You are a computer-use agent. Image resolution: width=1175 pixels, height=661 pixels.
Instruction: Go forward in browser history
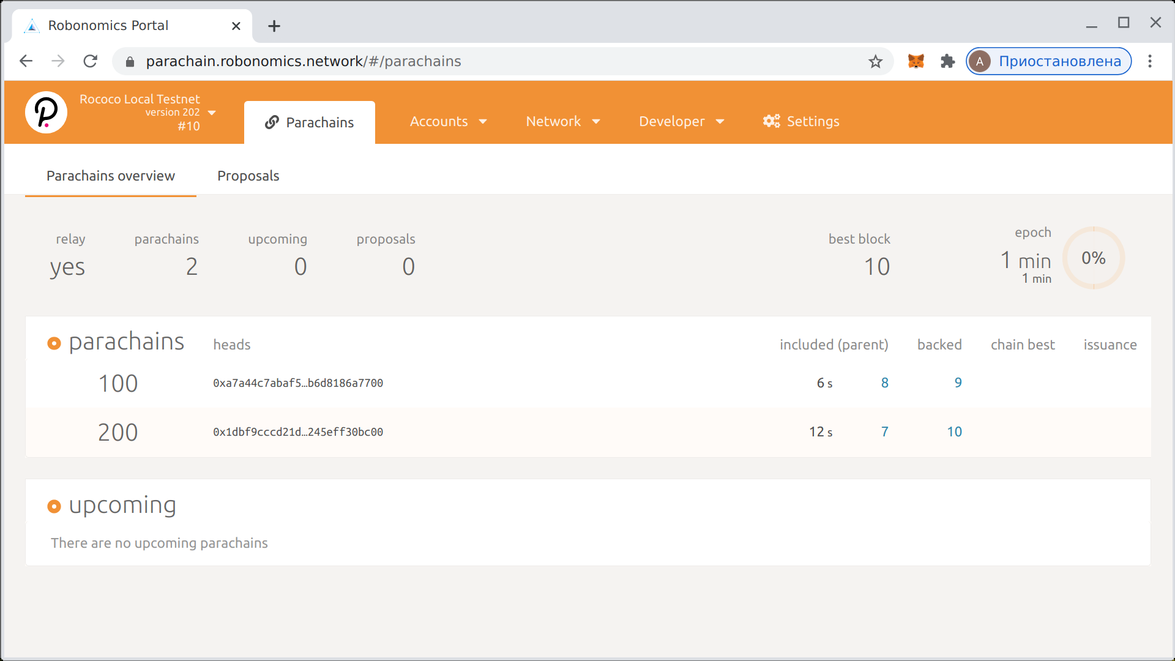pyautogui.click(x=58, y=61)
